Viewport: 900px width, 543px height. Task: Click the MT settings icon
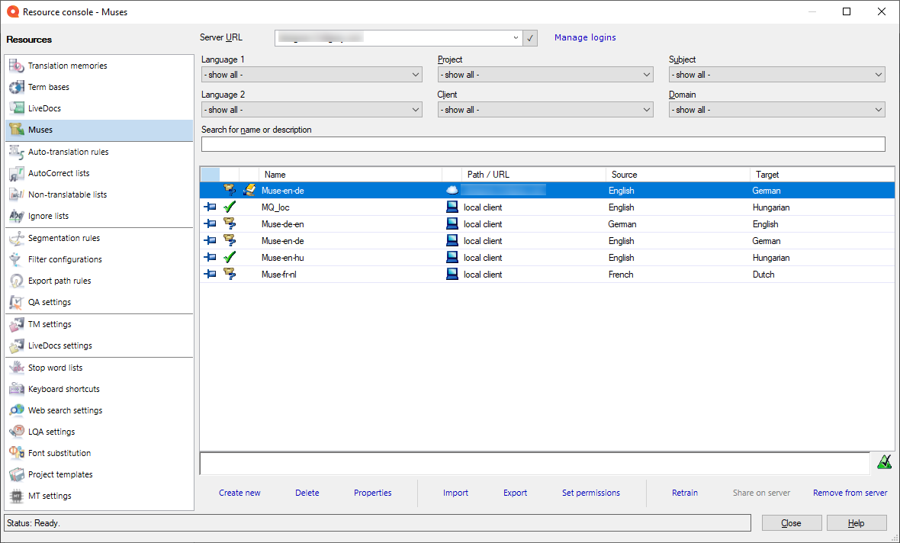17,496
